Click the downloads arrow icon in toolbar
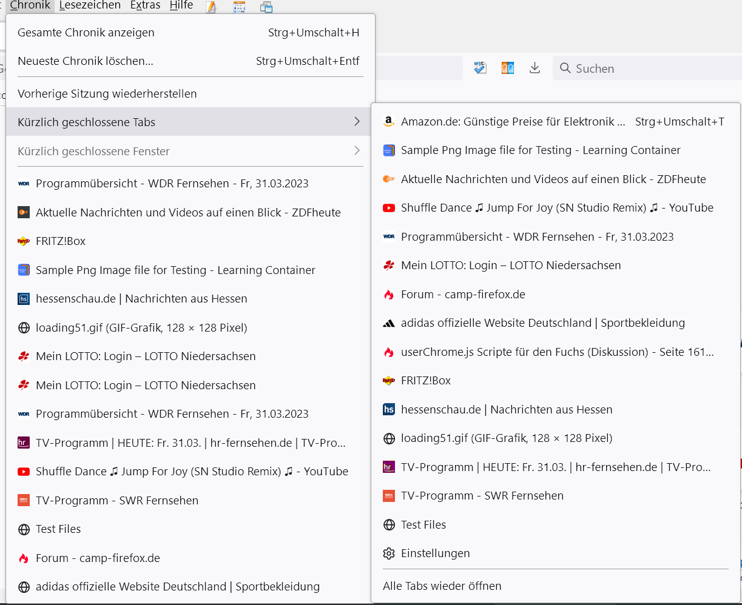This screenshot has width=742, height=605. tap(535, 68)
